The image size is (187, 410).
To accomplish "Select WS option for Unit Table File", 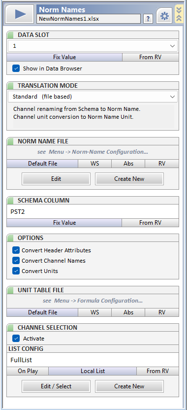I will coord(95,312).
